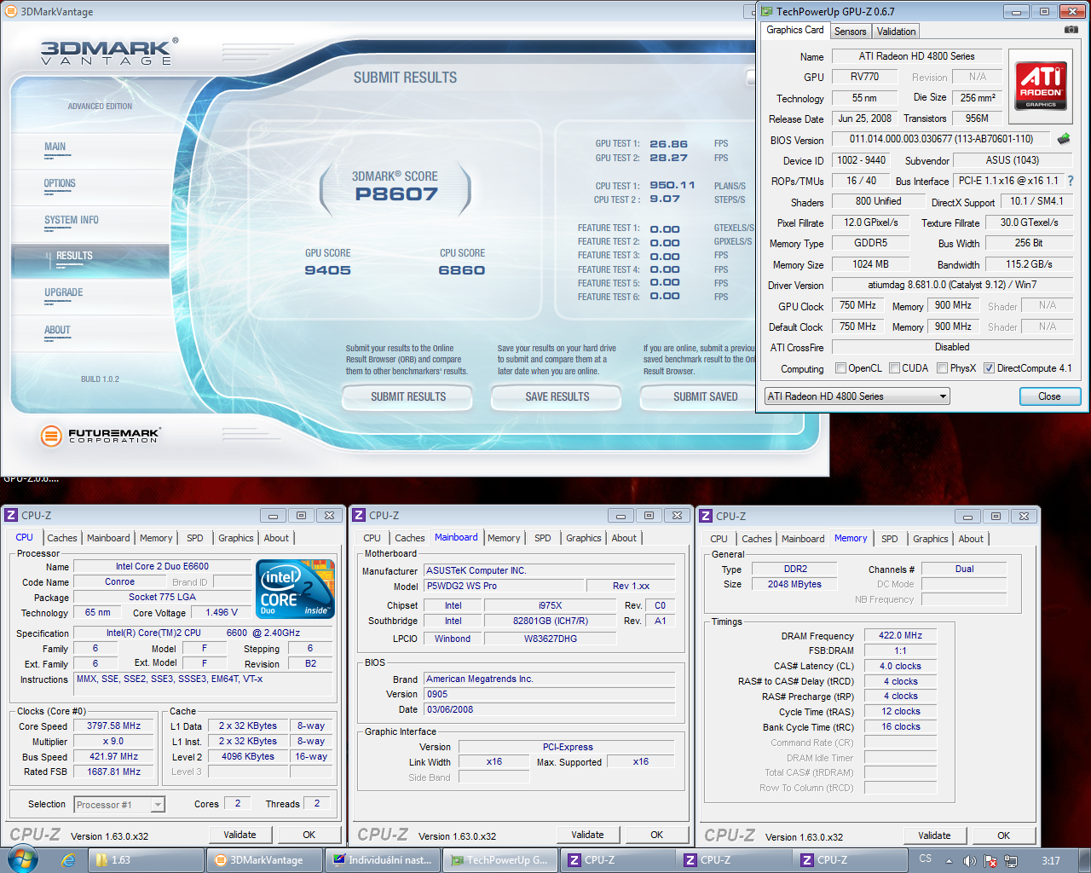Viewport: 1091px width, 873px height.
Task: Open SPD tab in the Memory CPU-Z window
Action: point(890,539)
